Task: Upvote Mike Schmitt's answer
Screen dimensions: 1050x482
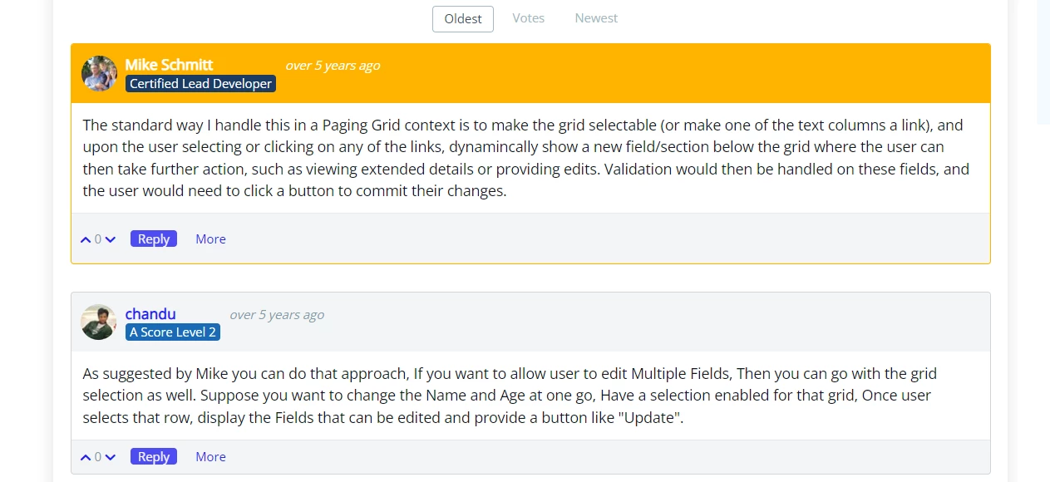Action: tap(86, 239)
